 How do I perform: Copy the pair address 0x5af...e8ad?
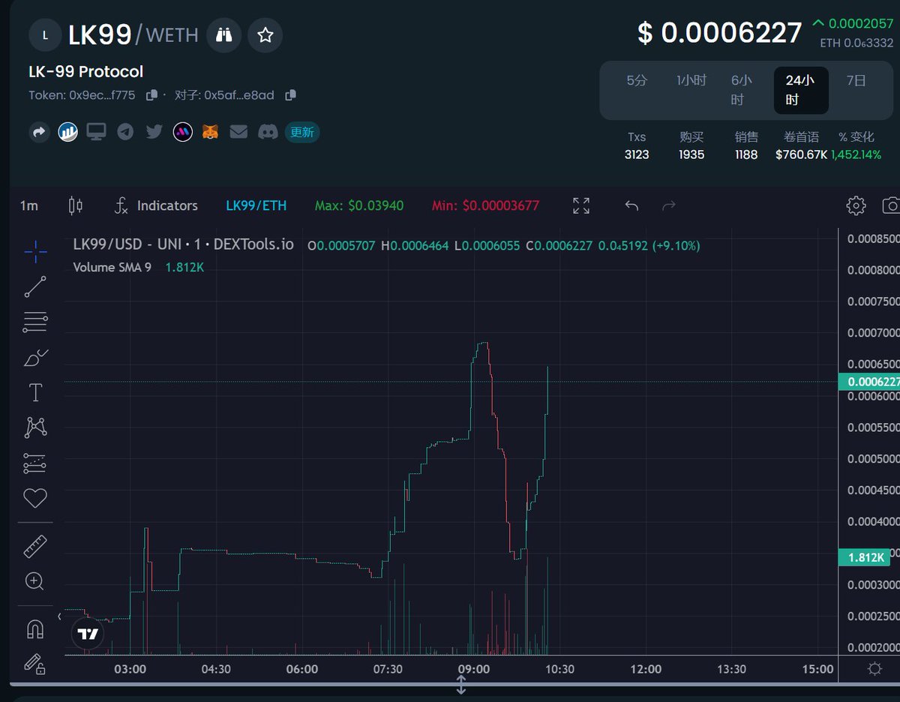coord(291,95)
